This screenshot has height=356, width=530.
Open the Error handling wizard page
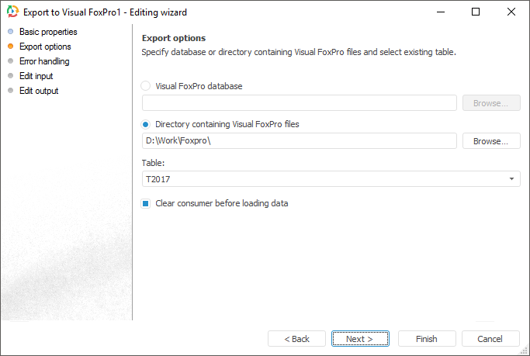coord(44,61)
